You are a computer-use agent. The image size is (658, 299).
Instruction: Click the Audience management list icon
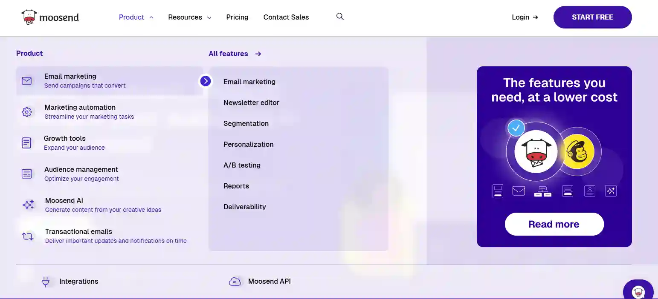tap(27, 174)
